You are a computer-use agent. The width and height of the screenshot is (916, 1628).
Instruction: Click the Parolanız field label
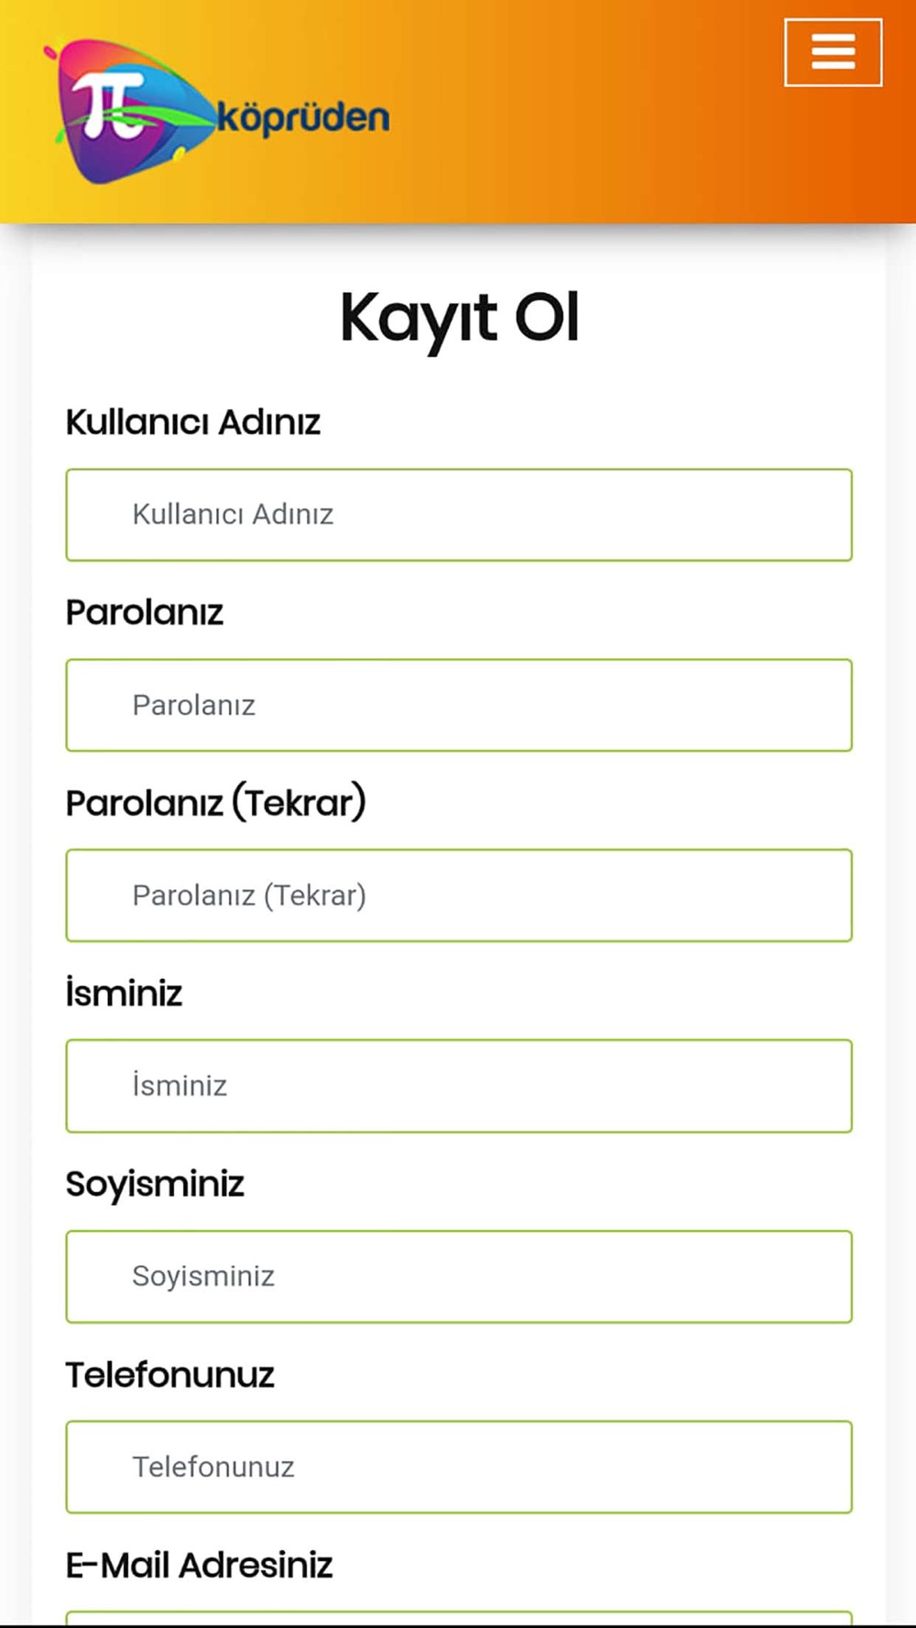pos(145,613)
